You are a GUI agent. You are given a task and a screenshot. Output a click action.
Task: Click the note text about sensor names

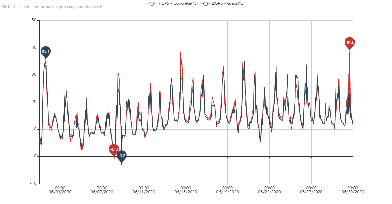point(52,7)
